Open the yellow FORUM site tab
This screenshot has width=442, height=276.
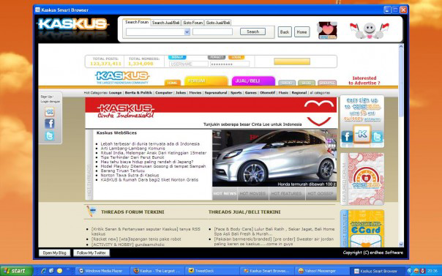(x=206, y=81)
